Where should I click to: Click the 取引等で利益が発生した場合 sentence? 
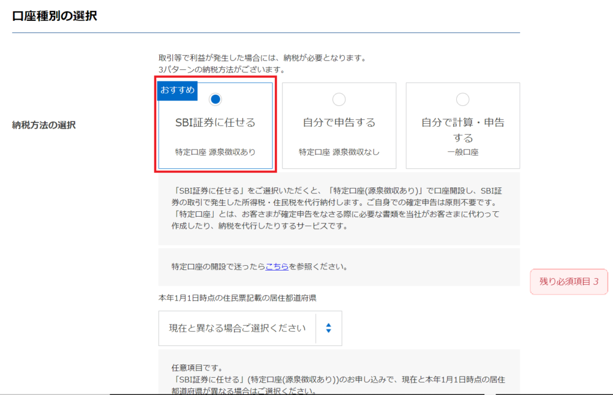[x=263, y=58]
